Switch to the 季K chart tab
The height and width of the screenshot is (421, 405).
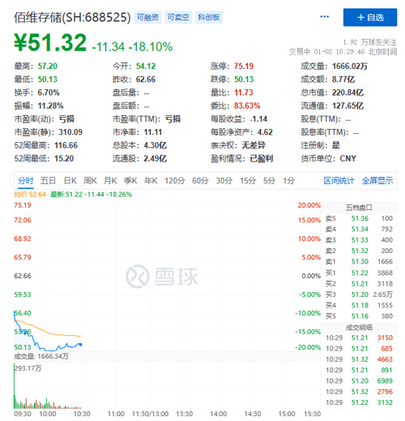pos(130,180)
